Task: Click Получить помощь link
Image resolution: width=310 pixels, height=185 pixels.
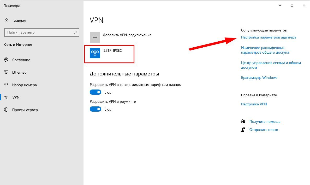Action: (265, 122)
